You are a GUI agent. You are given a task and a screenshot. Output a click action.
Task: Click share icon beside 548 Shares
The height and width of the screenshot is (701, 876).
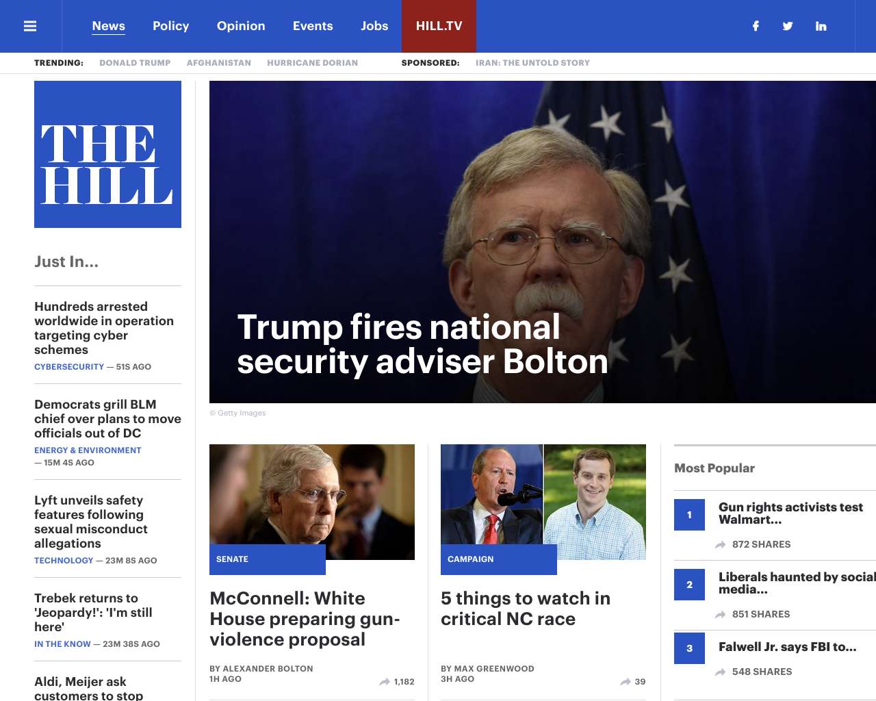[721, 672]
